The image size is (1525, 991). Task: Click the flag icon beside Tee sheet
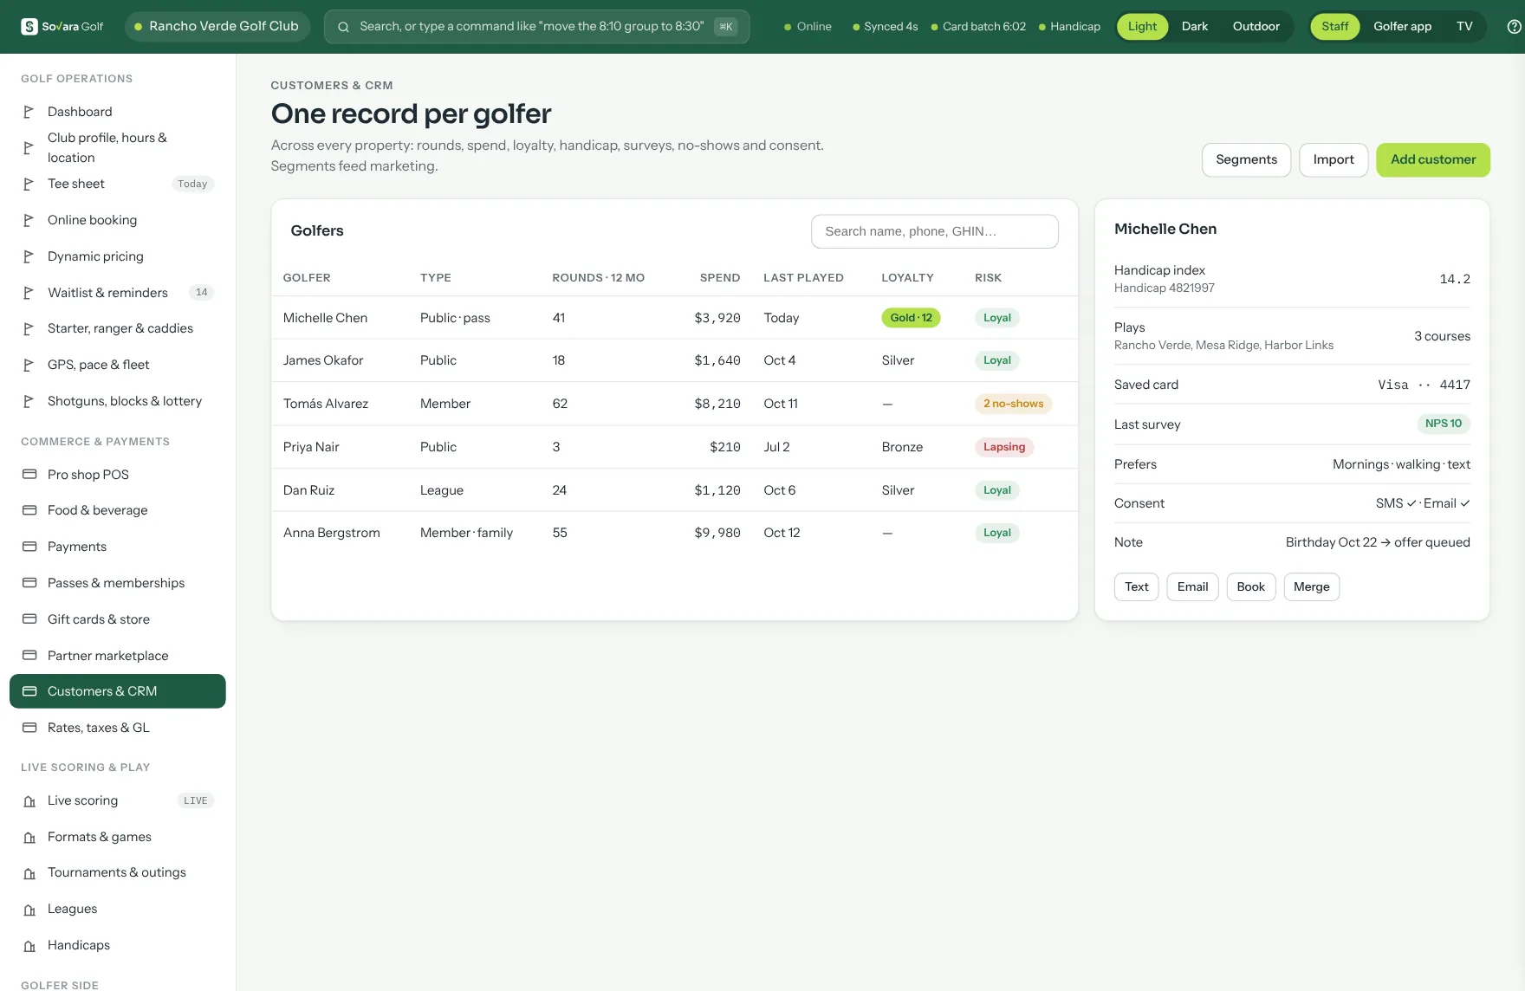pos(29,184)
